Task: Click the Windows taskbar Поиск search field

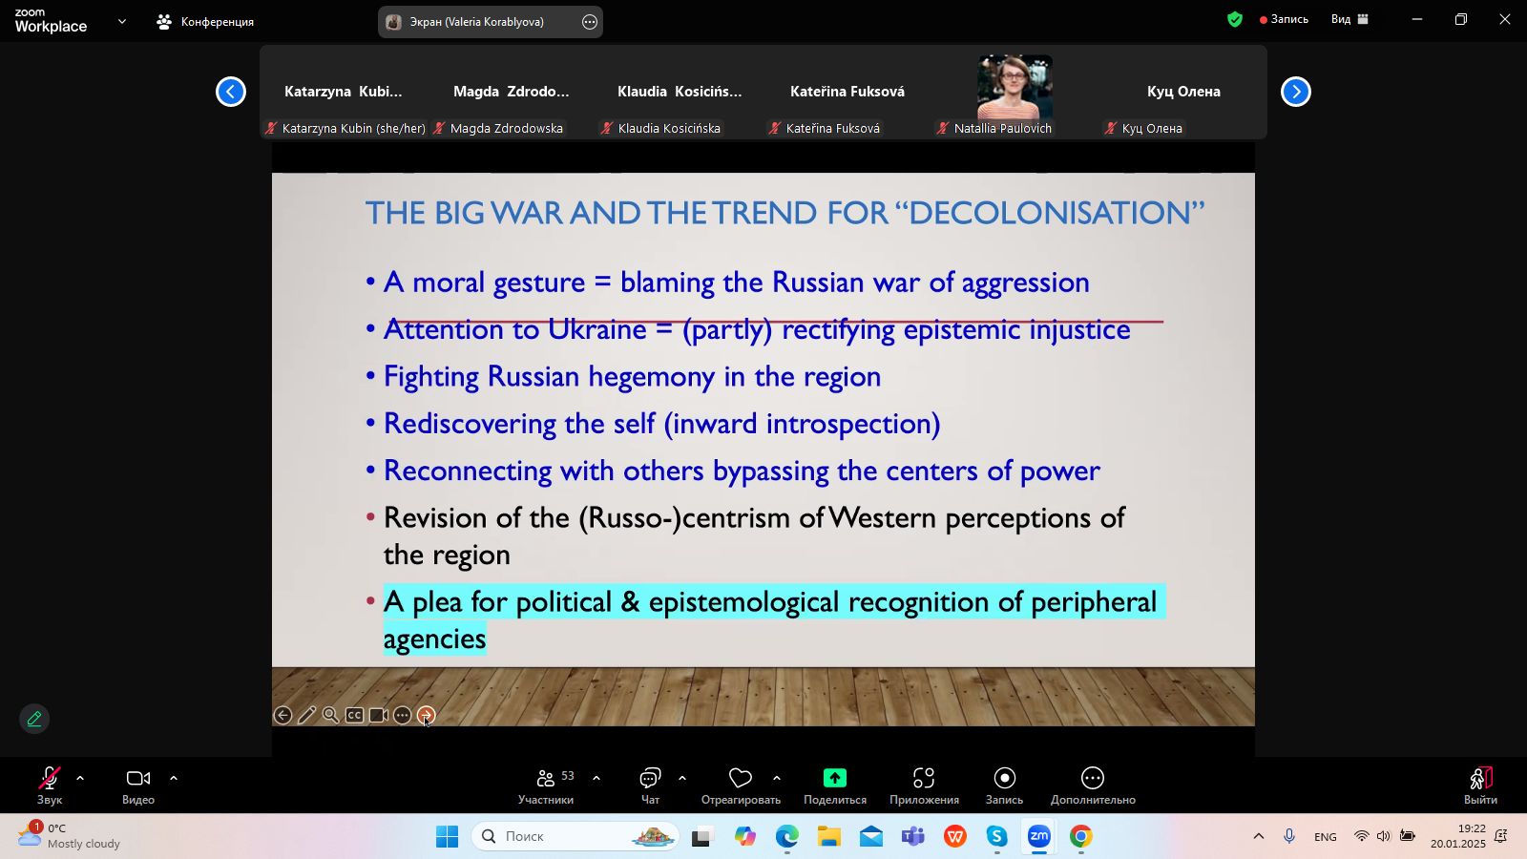Action: 575,836
